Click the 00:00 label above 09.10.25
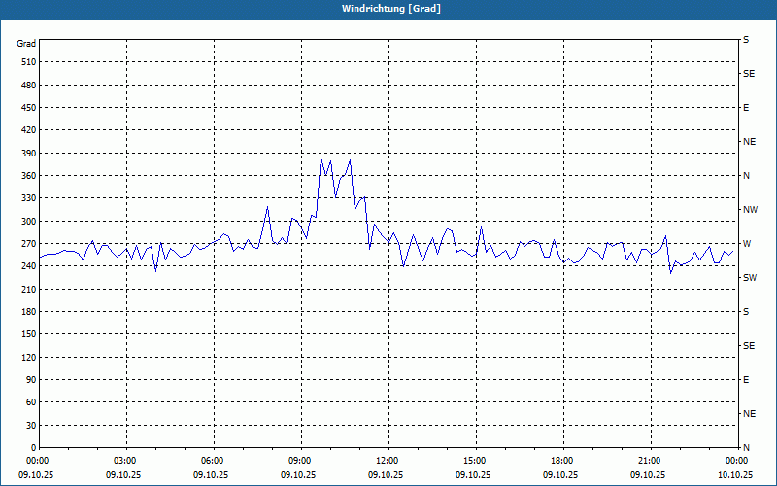Screen dimensions: 777x486 click(37, 461)
